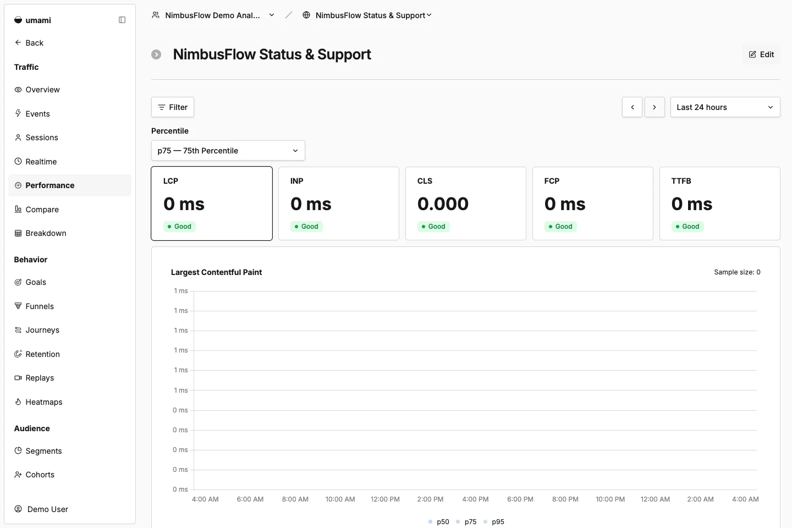Open Journeys in the sidebar

point(70,330)
